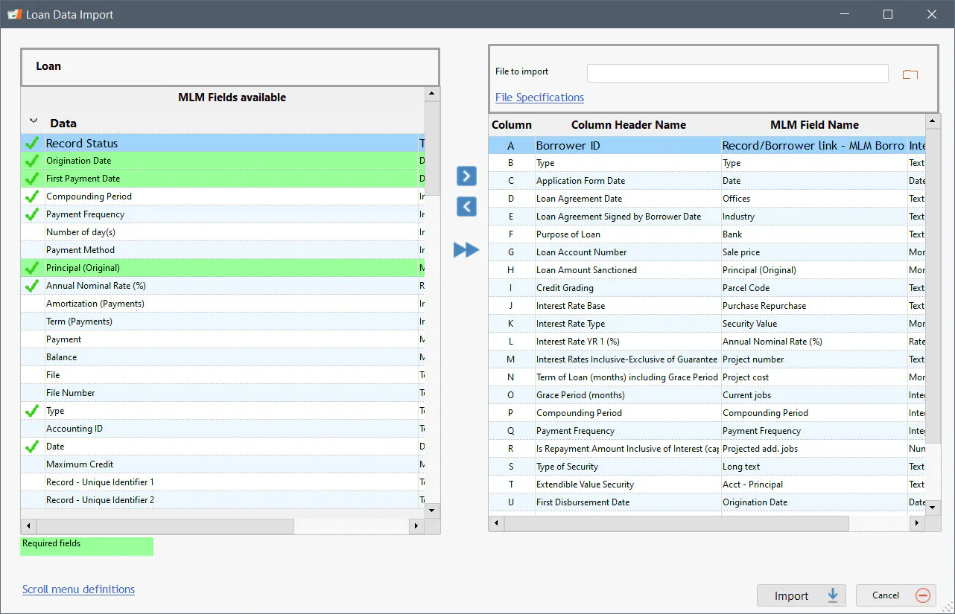Open the File Specifications link

539,97
